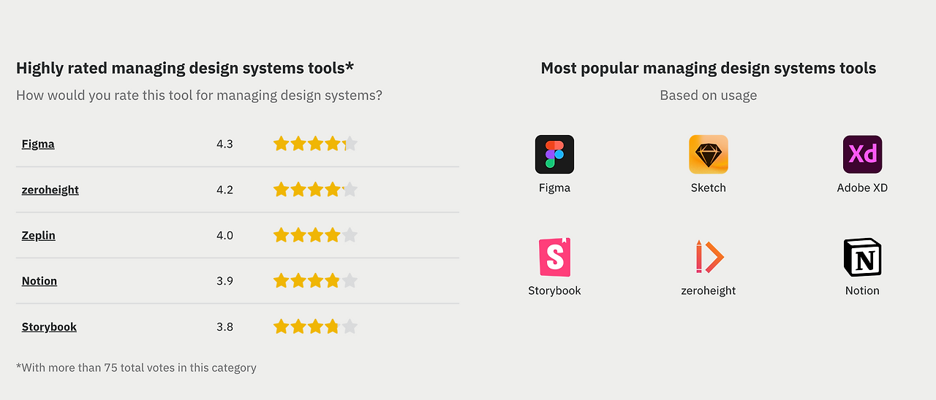Image resolution: width=936 pixels, height=400 pixels.
Task: Select the Sketch diamond icon
Action: (708, 154)
